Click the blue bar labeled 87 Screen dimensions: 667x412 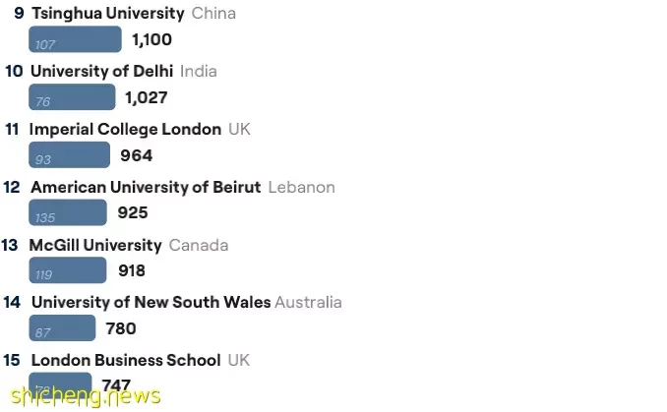(62, 327)
